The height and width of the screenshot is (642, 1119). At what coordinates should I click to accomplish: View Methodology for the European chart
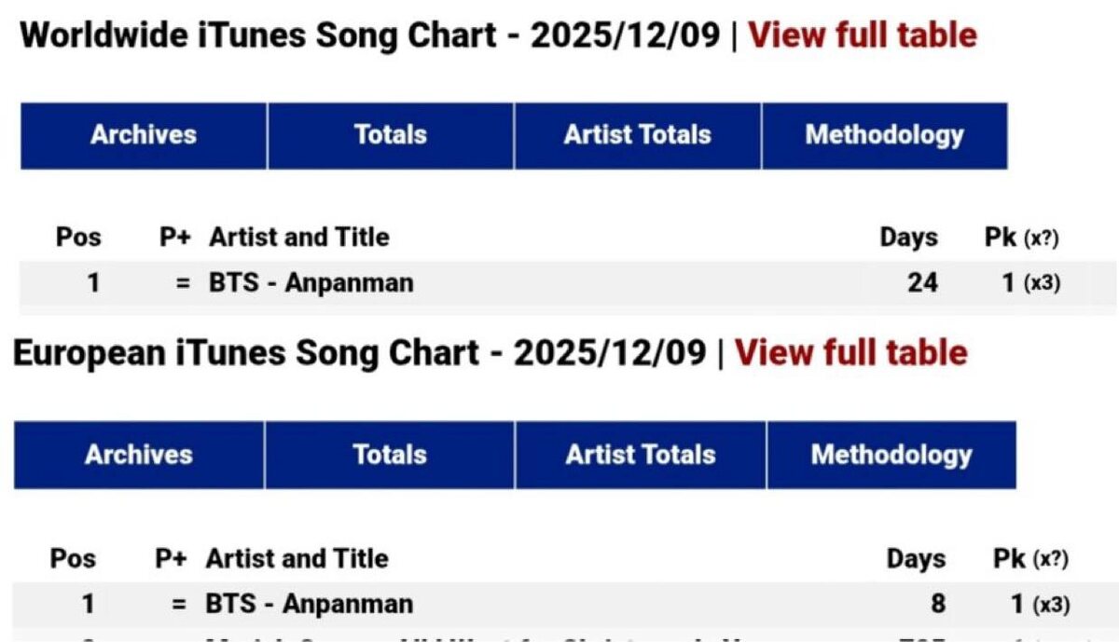coord(891,455)
